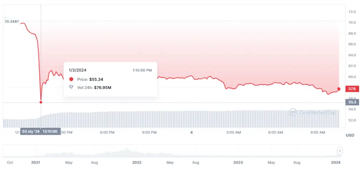Click the 70.3487 opening price label

[12, 22]
